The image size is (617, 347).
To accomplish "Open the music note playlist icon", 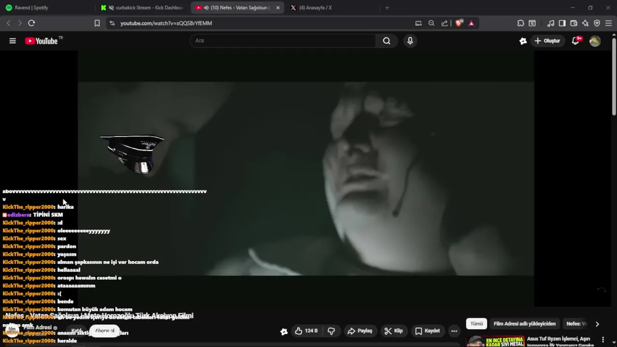I will click(x=550, y=23).
